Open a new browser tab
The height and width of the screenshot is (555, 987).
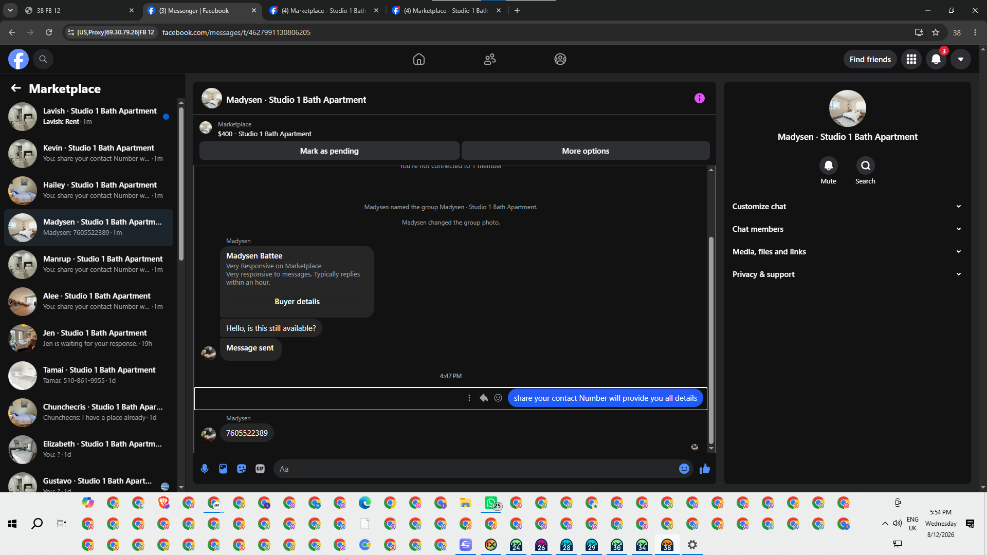[x=517, y=10]
